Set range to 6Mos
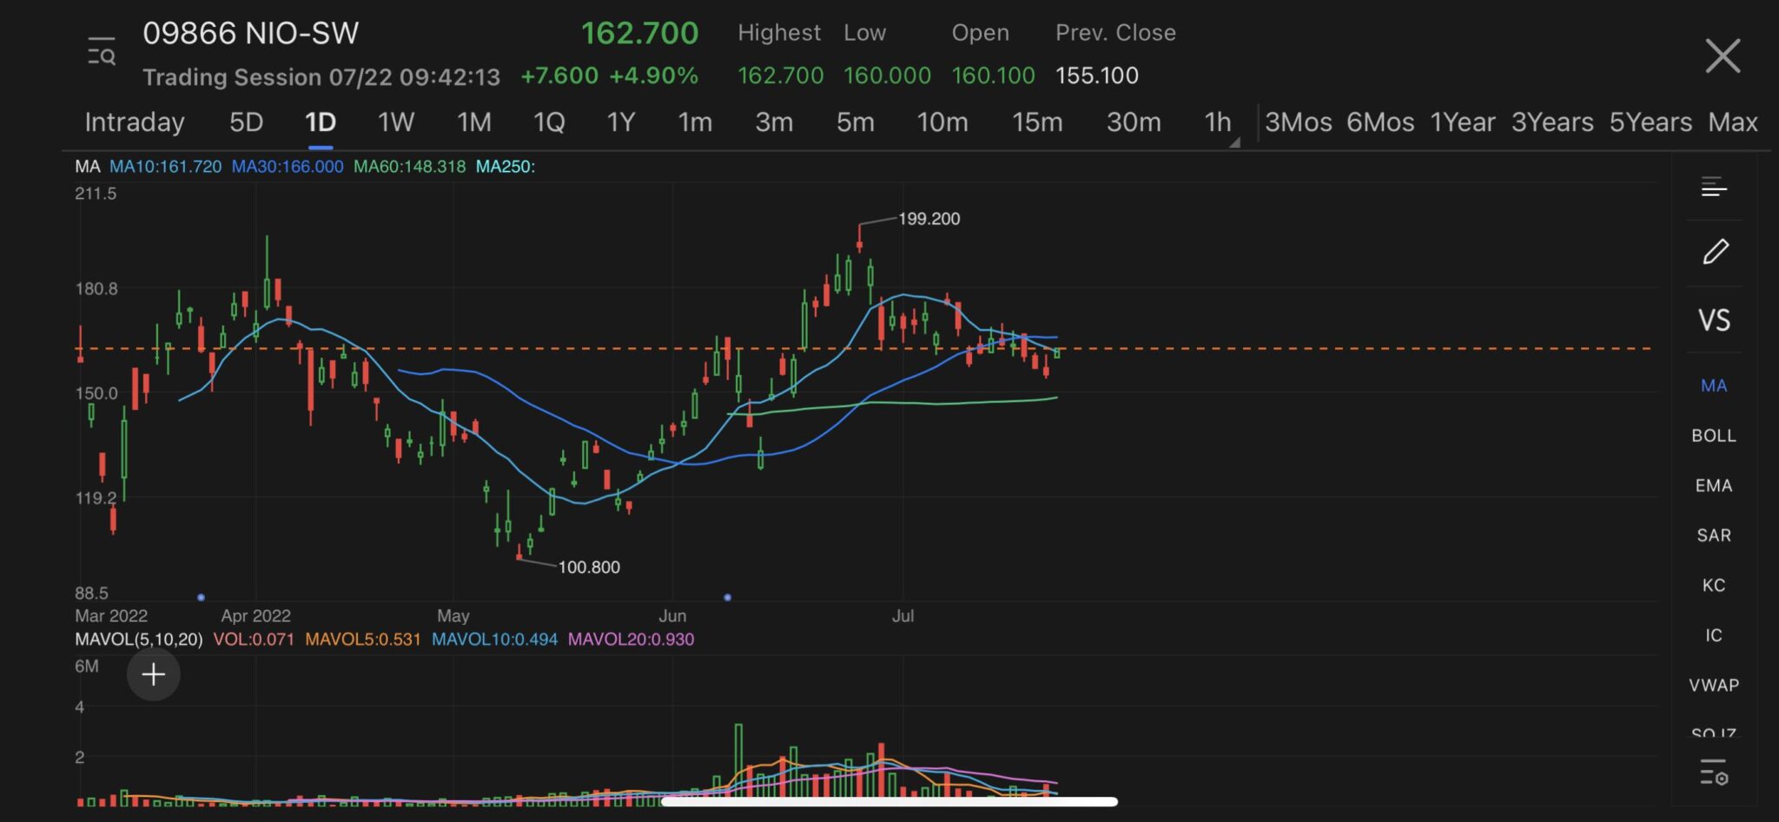1779x822 pixels. point(1380,122)
